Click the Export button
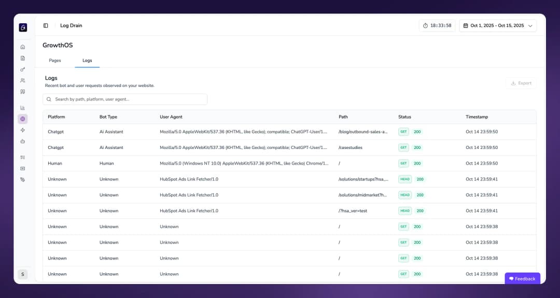The width and height of the screenshot is (560, 298). pos(521,83)
